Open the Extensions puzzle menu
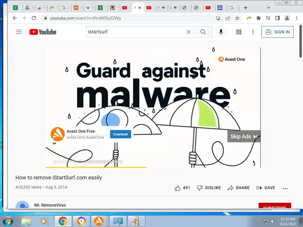303x227 pixels. (x=258, y=18)
